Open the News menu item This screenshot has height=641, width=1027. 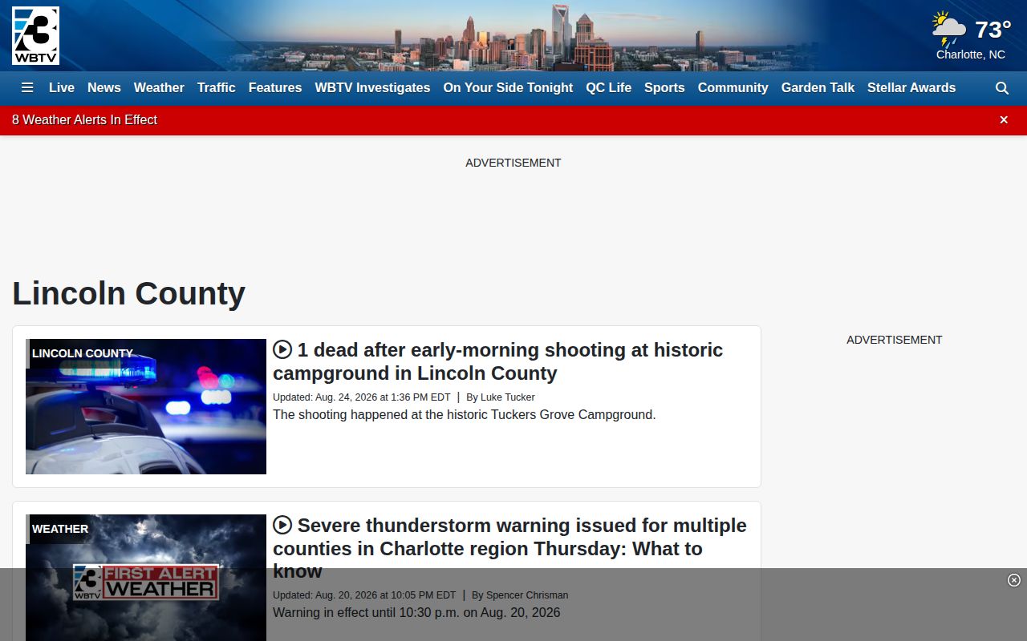tap(104, 88)
